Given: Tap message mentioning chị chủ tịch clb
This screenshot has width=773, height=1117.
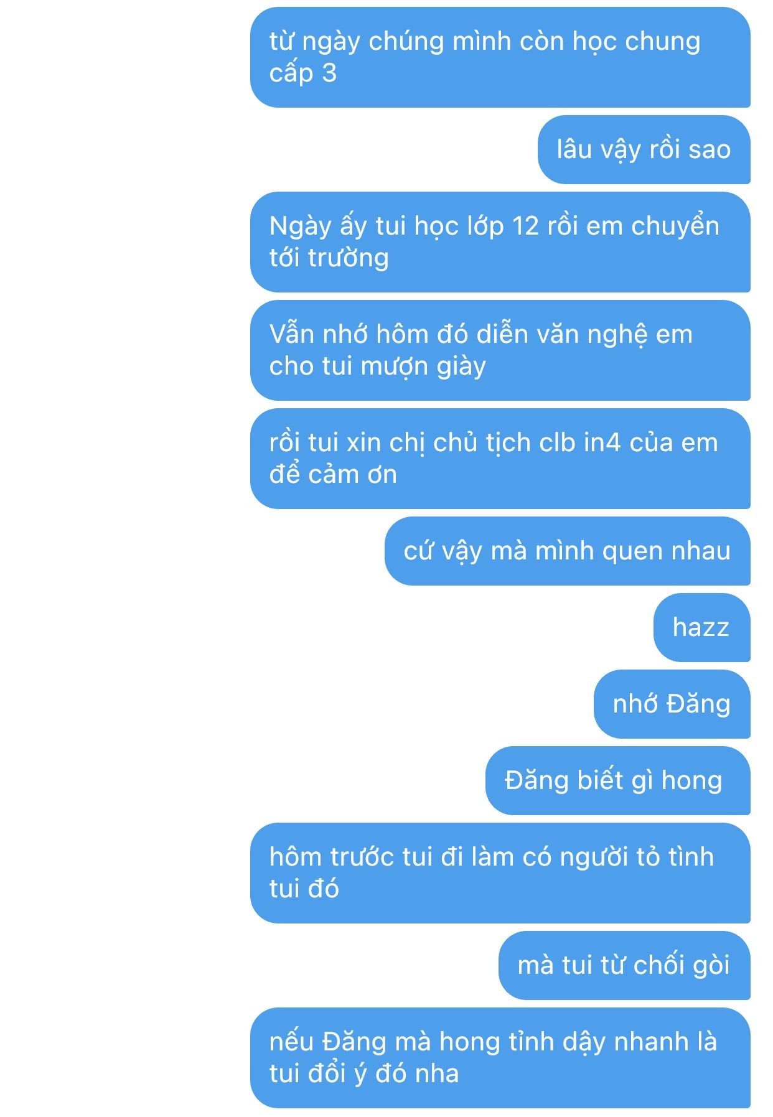Looking at the screenshot, I should [x=500, y=459].
